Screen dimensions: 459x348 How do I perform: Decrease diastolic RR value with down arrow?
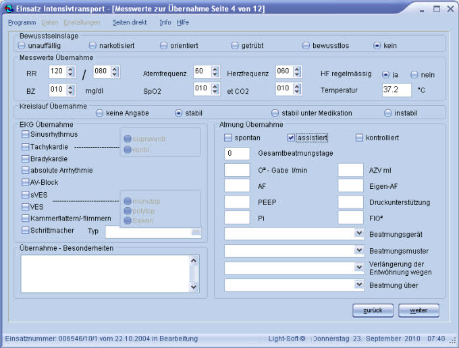click(x=115, y=74)
